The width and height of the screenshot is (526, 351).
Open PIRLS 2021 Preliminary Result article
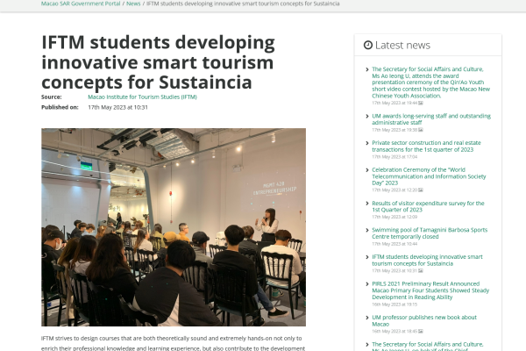(x=430, y=290)
